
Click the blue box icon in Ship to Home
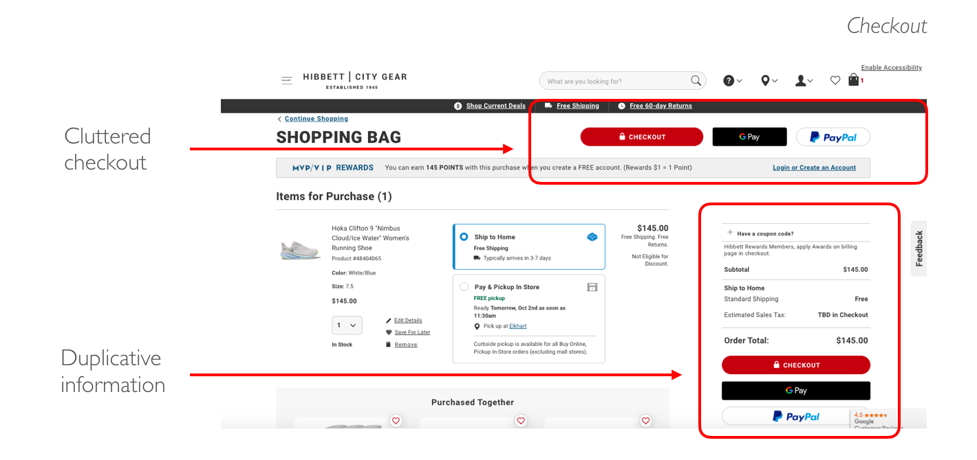click(x=592, y=237)
